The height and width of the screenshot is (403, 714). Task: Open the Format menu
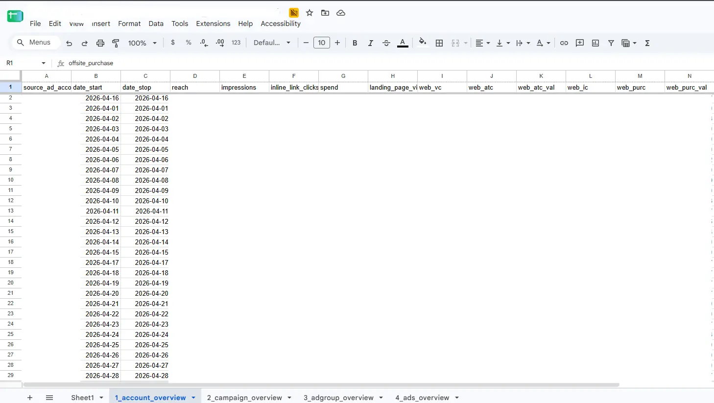pyautogui.click(x=129, y=24)
